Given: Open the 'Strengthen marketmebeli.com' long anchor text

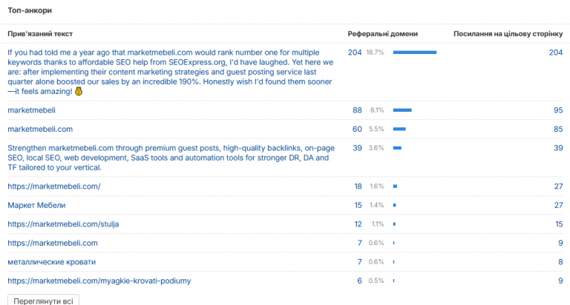Looking at the screenshot, I should [171, 158].
